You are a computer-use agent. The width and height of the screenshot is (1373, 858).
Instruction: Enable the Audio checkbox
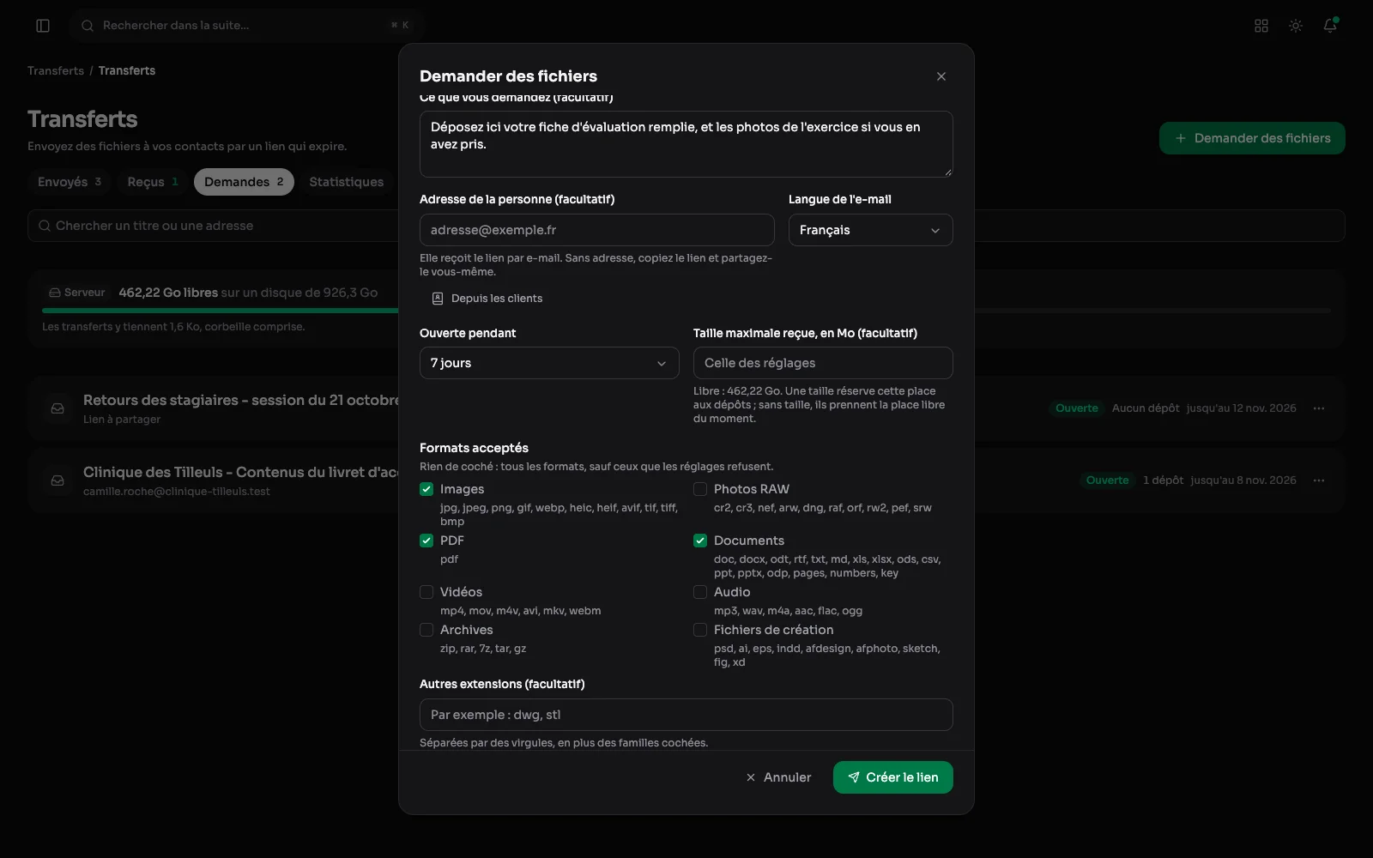[x=700, y=592]
